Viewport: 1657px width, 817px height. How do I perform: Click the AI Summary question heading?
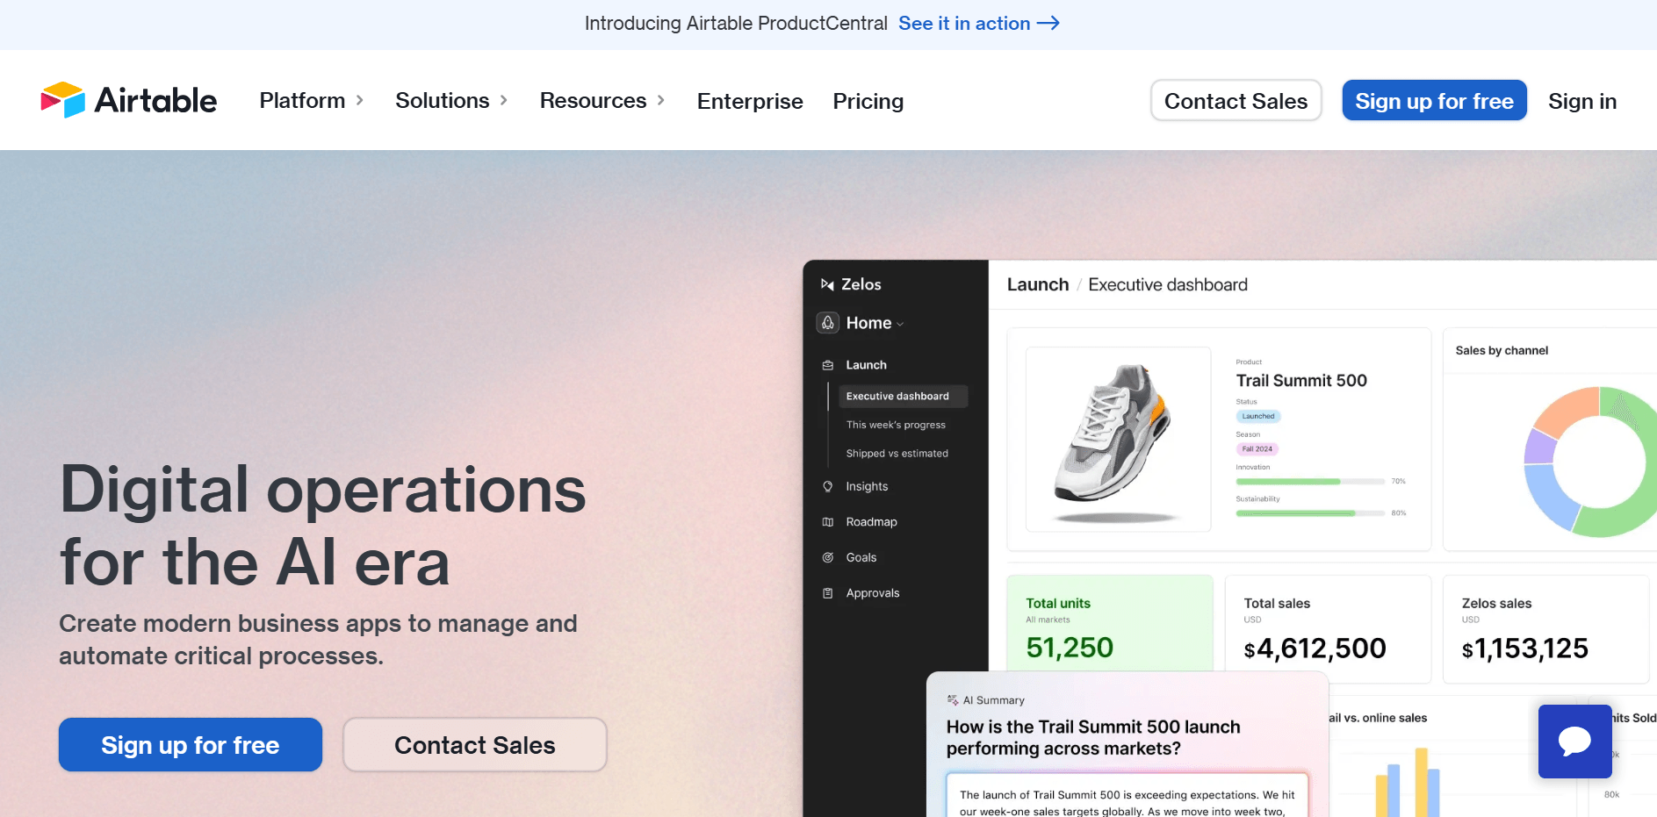pos(1093,738)
